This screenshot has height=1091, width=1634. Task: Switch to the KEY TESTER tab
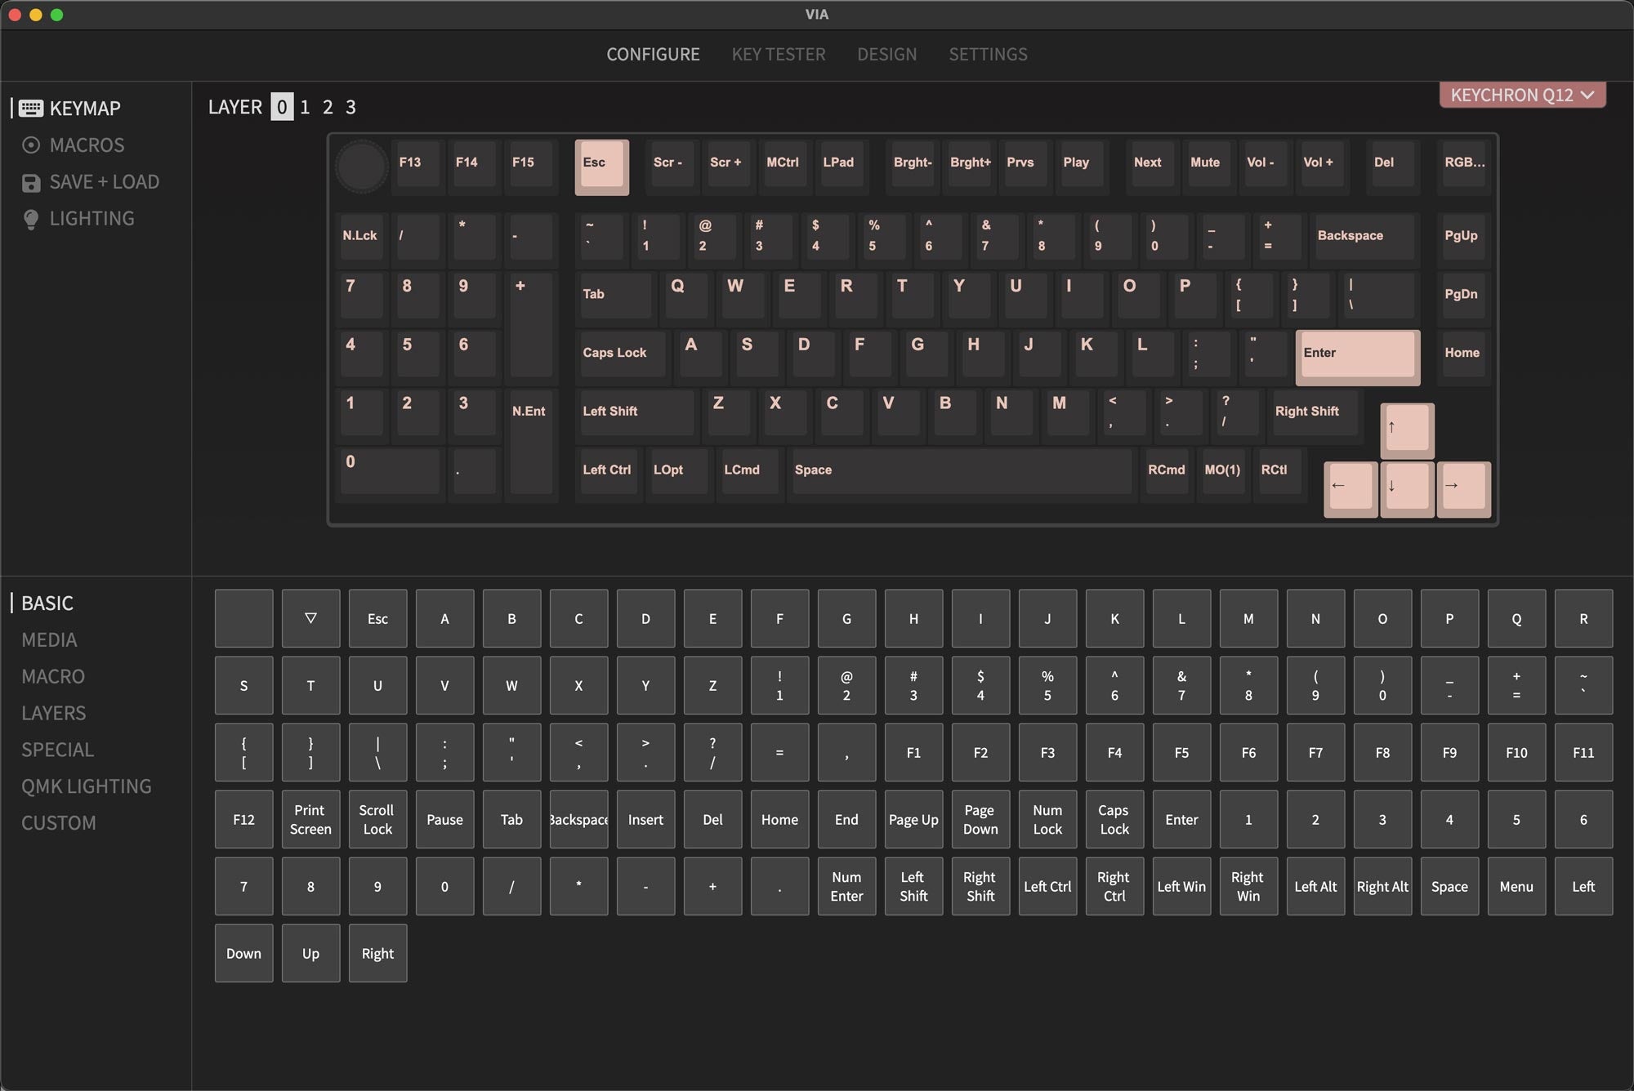click(777, 54)
